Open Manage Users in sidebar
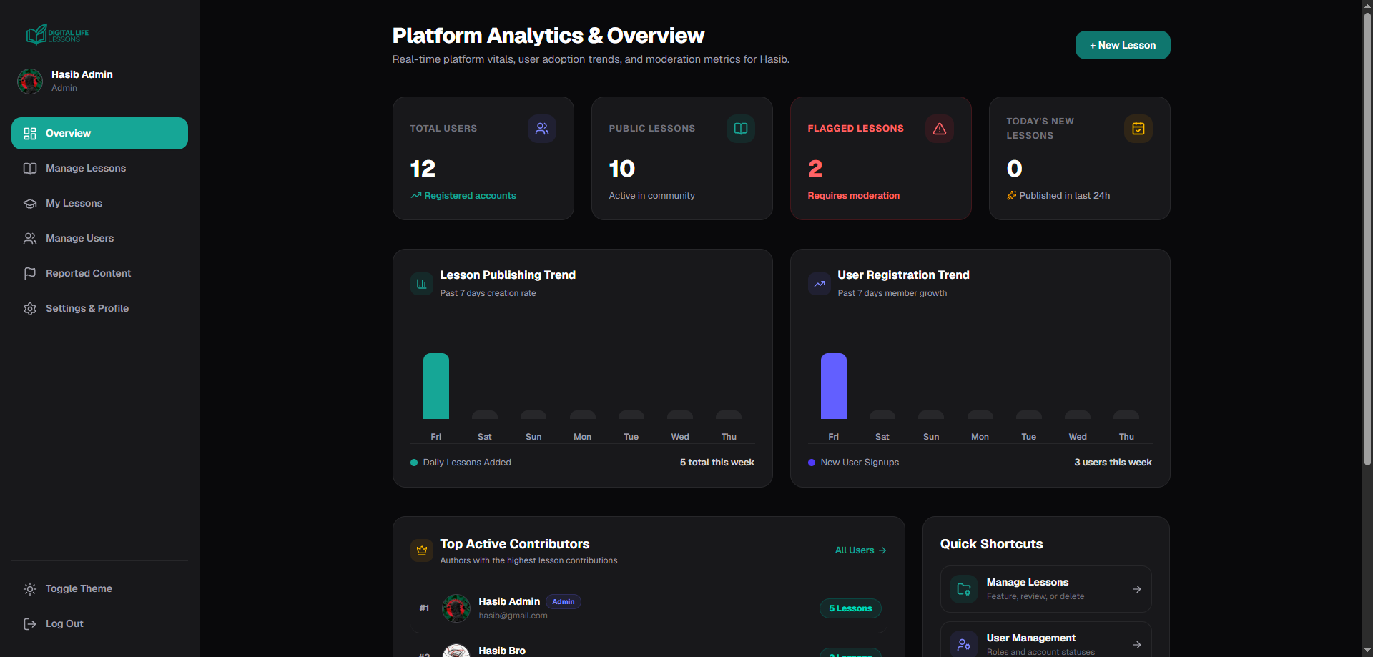Screen dimensions: 1373x657 pos(99,238)
